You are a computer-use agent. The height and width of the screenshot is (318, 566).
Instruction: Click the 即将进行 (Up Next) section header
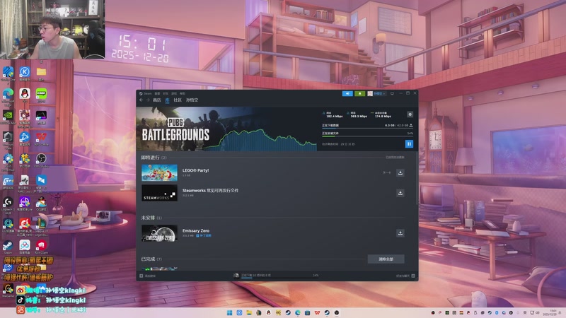[x=154, y=158]
